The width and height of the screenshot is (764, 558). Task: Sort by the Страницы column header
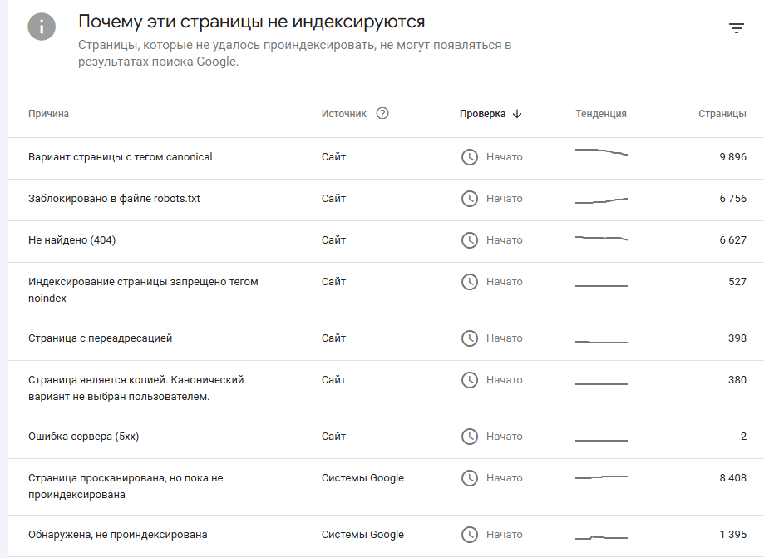[x=722, y=114]
